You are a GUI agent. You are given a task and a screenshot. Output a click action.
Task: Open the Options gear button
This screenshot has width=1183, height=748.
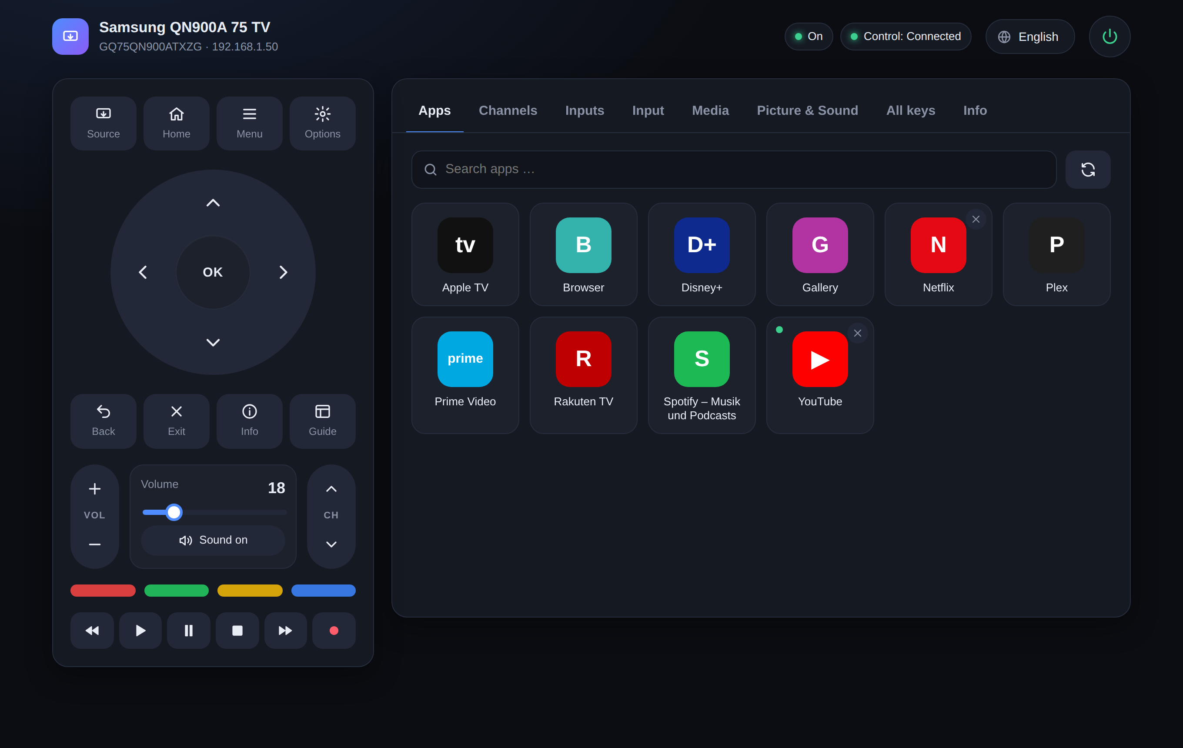[x=322, y=123]
